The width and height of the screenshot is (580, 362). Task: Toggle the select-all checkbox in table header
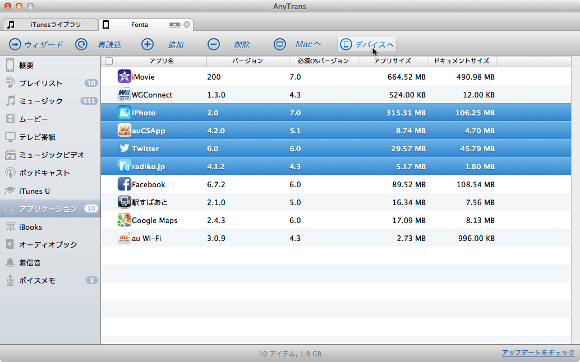(109, 61)
